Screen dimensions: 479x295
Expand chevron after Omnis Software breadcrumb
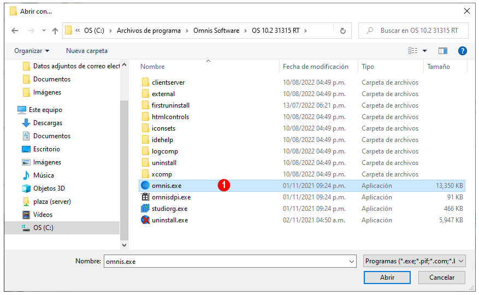245,31
